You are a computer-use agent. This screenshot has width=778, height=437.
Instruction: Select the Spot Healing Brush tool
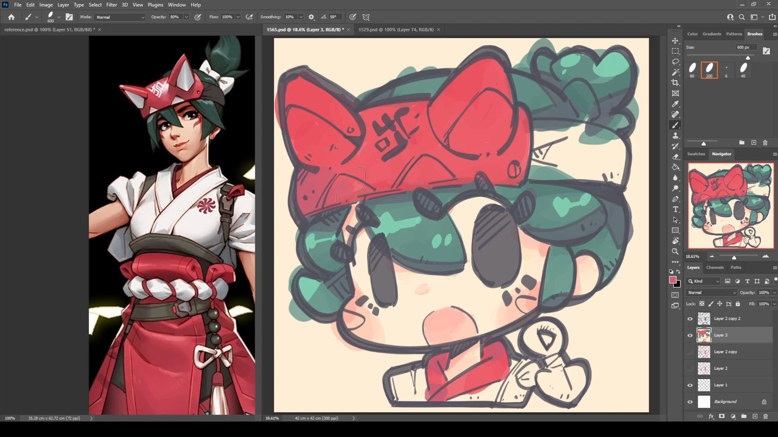click(675, 115)
